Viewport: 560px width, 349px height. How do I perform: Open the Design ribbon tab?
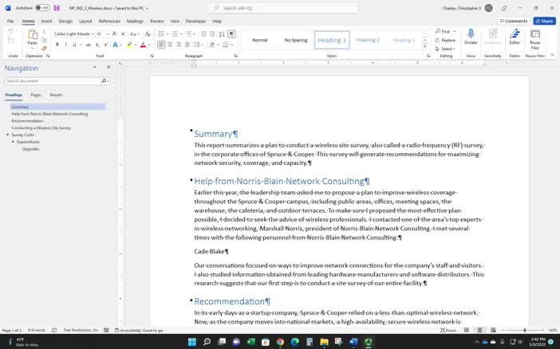[65, 21]
